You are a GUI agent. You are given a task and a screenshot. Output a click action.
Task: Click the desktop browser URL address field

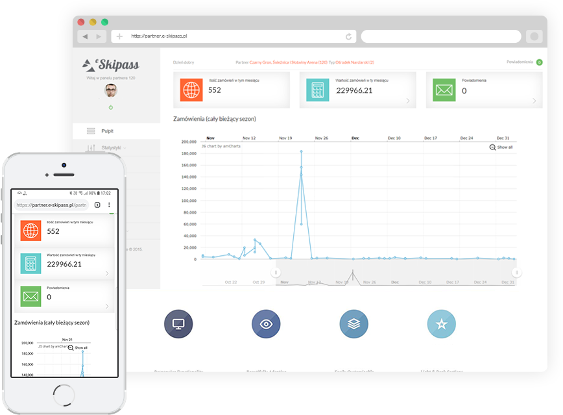tap(234, 36)
